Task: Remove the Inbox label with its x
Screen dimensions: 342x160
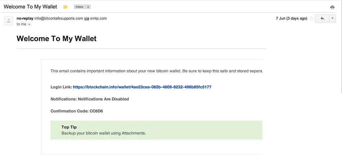Action: point(88,7)
